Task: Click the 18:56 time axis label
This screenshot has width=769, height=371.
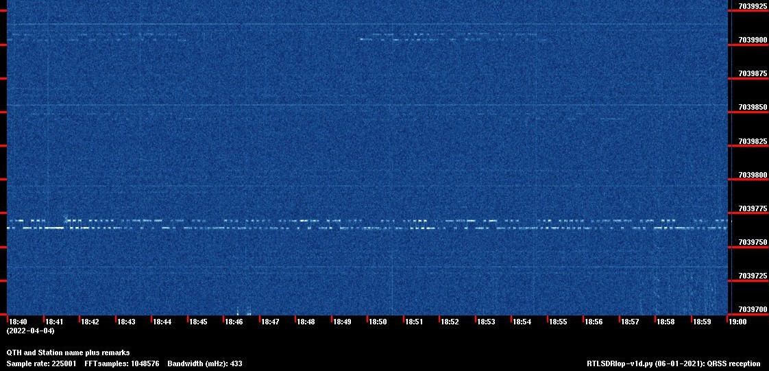Action: [594, 322]
